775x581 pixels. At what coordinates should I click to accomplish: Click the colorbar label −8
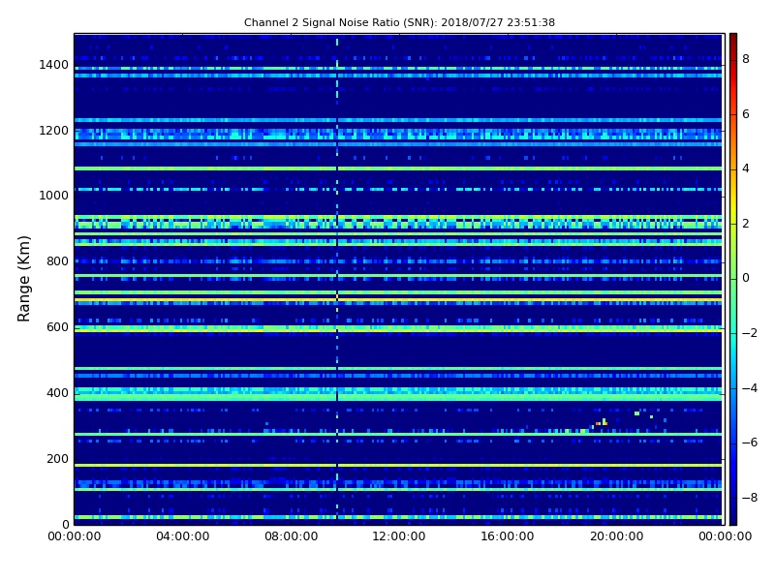click(750, 498)
